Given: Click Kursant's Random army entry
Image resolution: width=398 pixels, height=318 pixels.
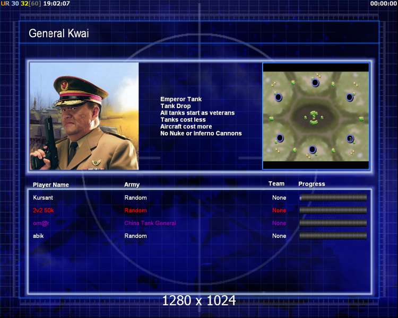Looking at the screenshot, I should coord(135,198).
